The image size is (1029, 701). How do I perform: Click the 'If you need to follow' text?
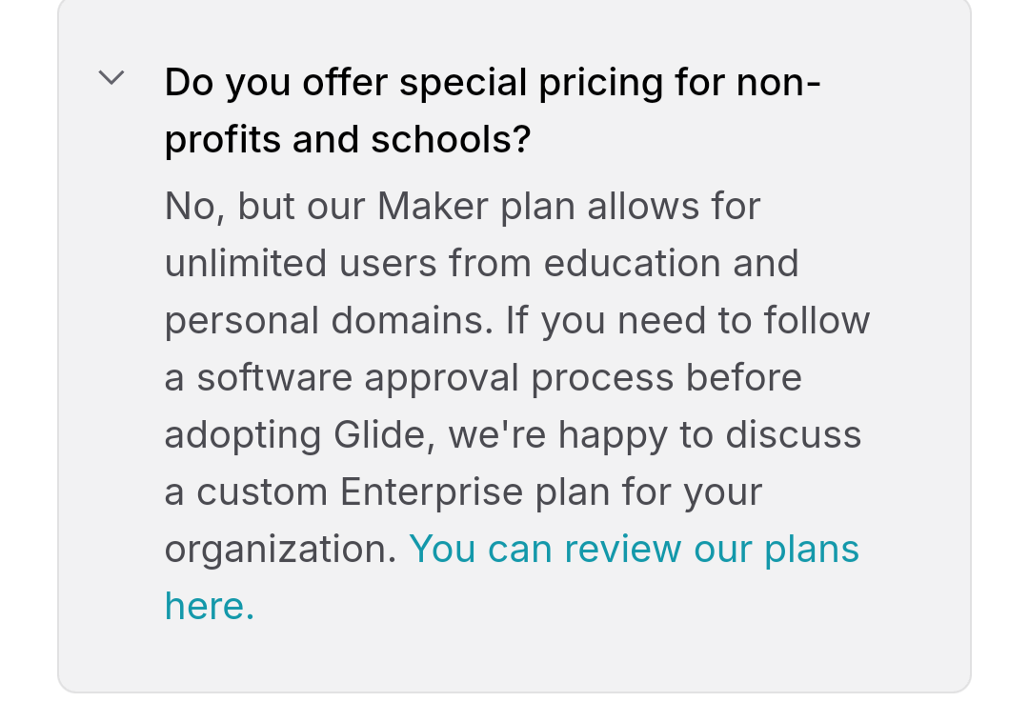coord(688,321)
